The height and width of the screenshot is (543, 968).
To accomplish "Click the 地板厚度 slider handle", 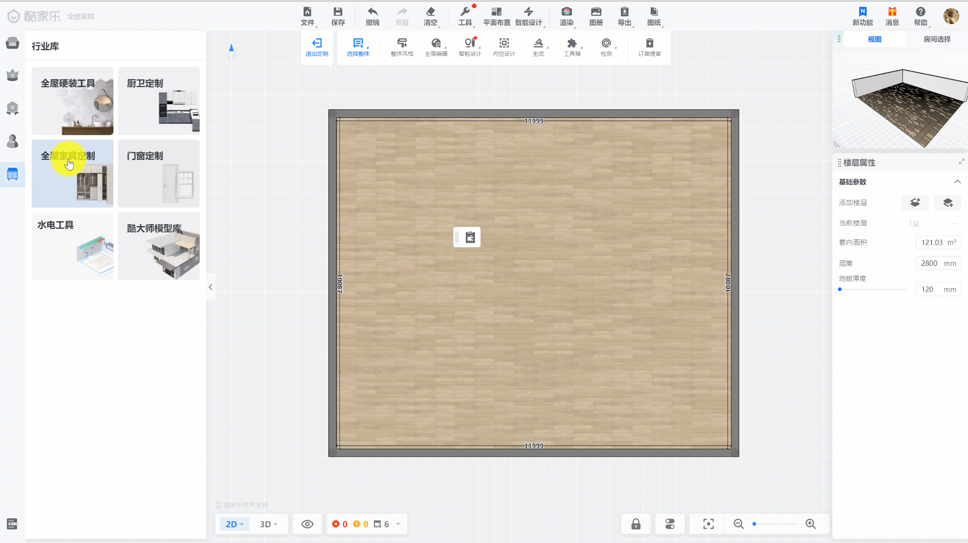I will pyautogui.click(x=840, y=290).
